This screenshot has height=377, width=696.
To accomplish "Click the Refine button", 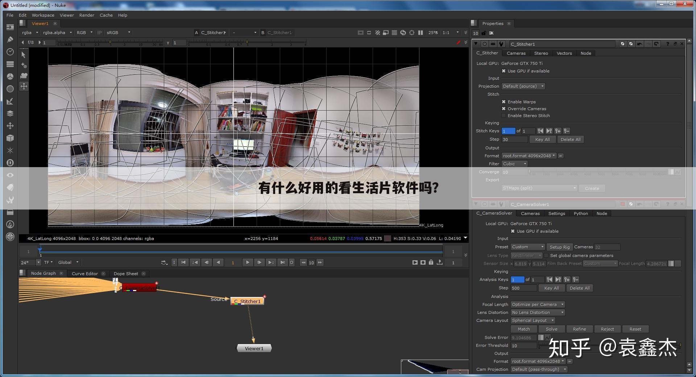I will point(579,329).
